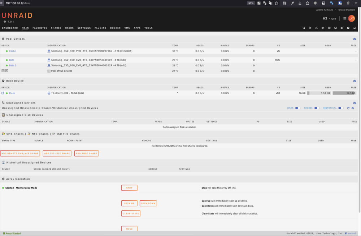Viewport: 361px width, 236px height.
Task: Click the help question-mark icon
Action: pos(348,28)
